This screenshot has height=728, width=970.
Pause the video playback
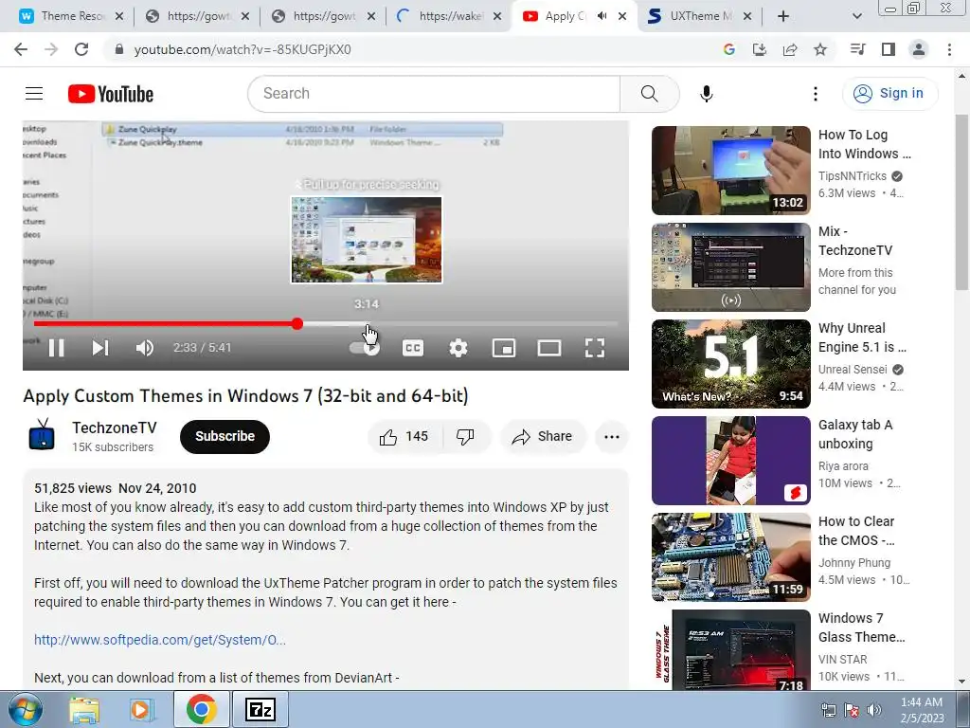pos(56,348)
